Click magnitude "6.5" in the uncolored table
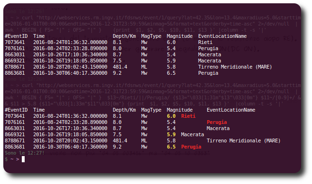The height and width of the screenshot is (184, 312). pos(171,73)
